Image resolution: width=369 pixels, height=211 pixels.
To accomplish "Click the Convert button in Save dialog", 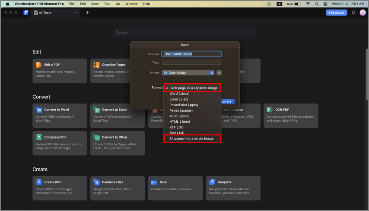I will tap(228, 101).
